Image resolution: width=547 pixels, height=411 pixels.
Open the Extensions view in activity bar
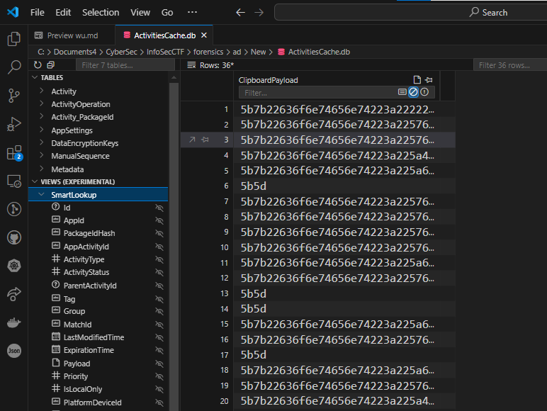[x=13, y=152]
